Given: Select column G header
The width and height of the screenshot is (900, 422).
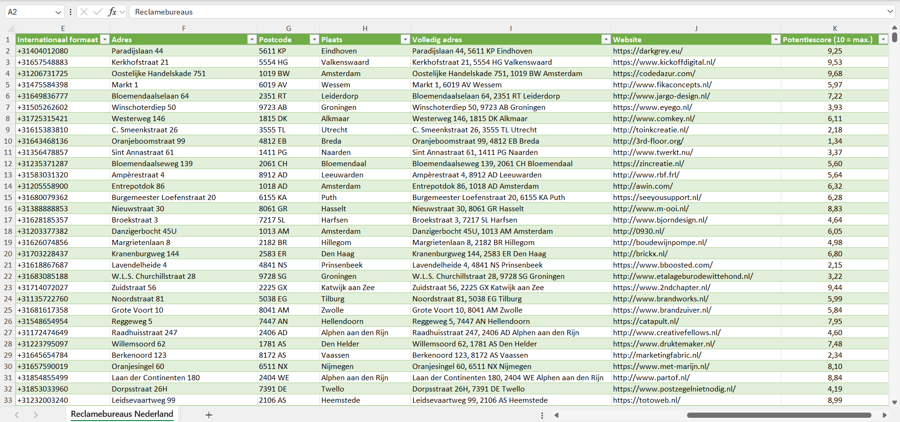Looking at the screenshot, I should pyautogui.click(x=288, y=28).
